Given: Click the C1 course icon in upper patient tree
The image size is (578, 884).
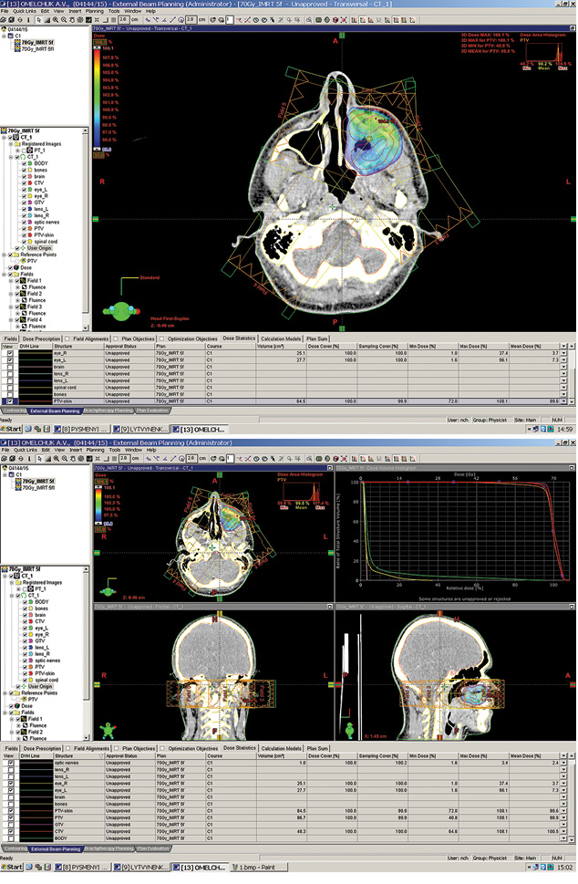Looking at the screenshot, I should tap(11, 36).
